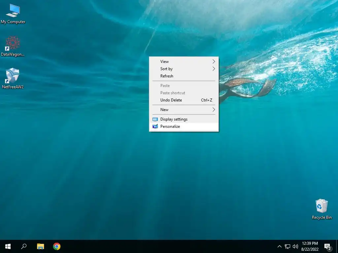Open the volume speaker tray icon

tap(295, 246)
